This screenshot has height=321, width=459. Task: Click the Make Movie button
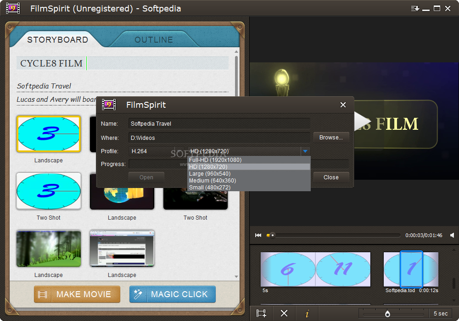pyautogui.click(x=77, y=294)
